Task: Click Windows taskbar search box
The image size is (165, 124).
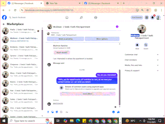Action: 31,121
